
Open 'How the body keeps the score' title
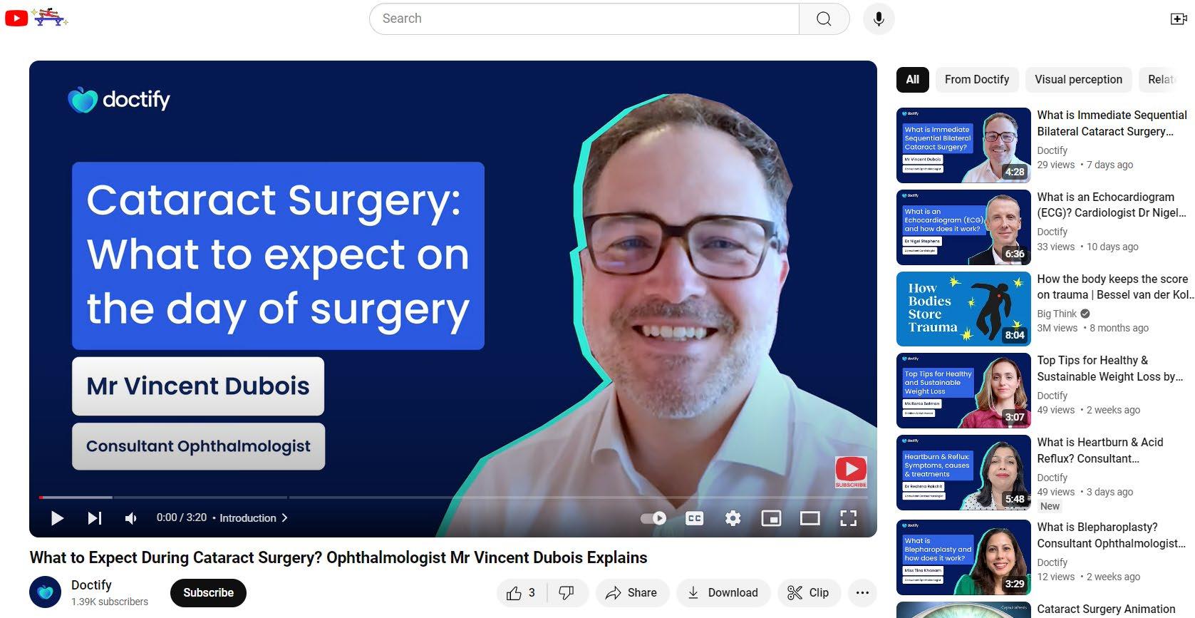[1115, 287]
